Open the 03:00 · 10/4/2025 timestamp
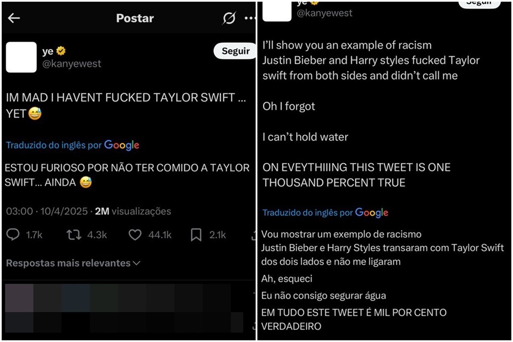 point(47,211)
